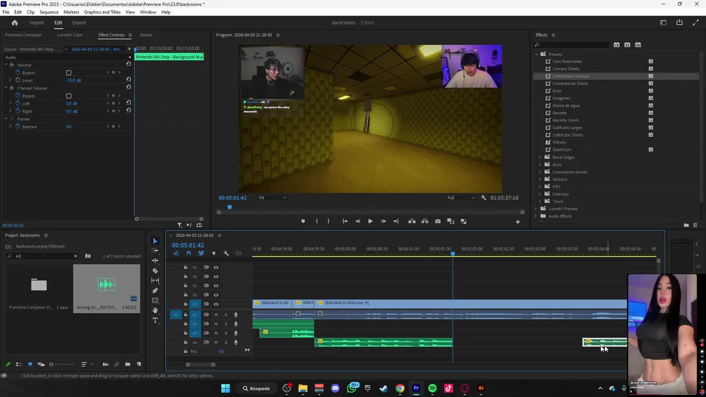
Task: Click the Level value -25,0 dB
Action: coord(73,81)
